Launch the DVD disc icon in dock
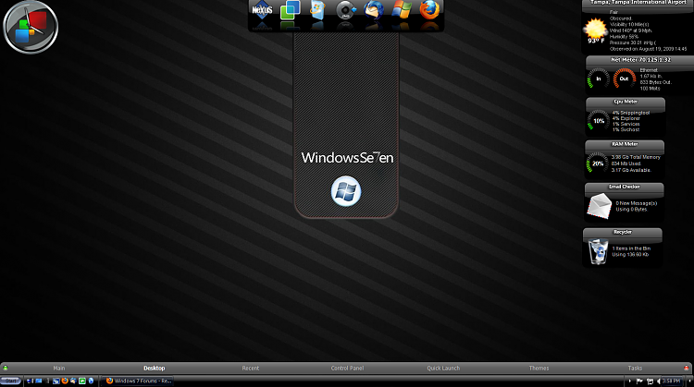The height and width of the screenshot is (387, 694). pos(346,10)
